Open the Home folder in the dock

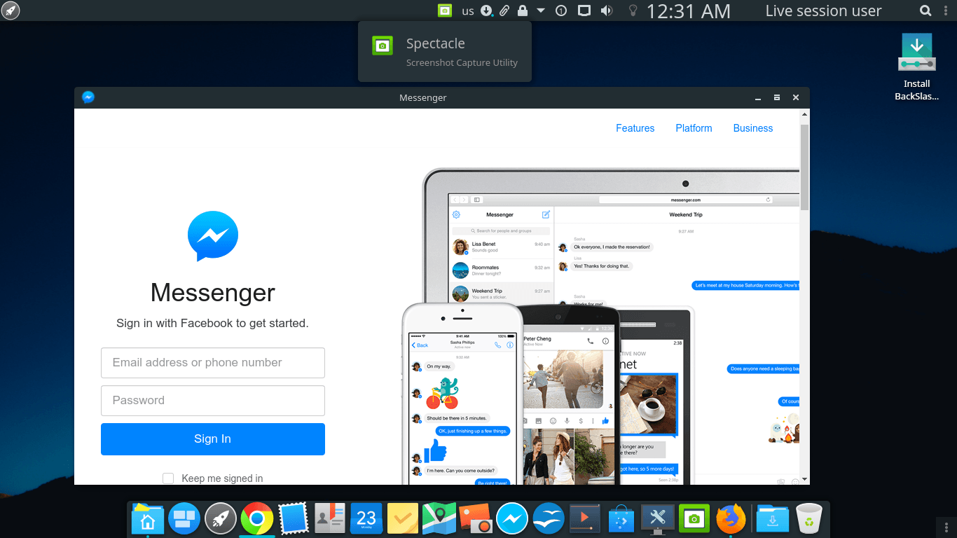pyautogui.click(x=148, y=519)
